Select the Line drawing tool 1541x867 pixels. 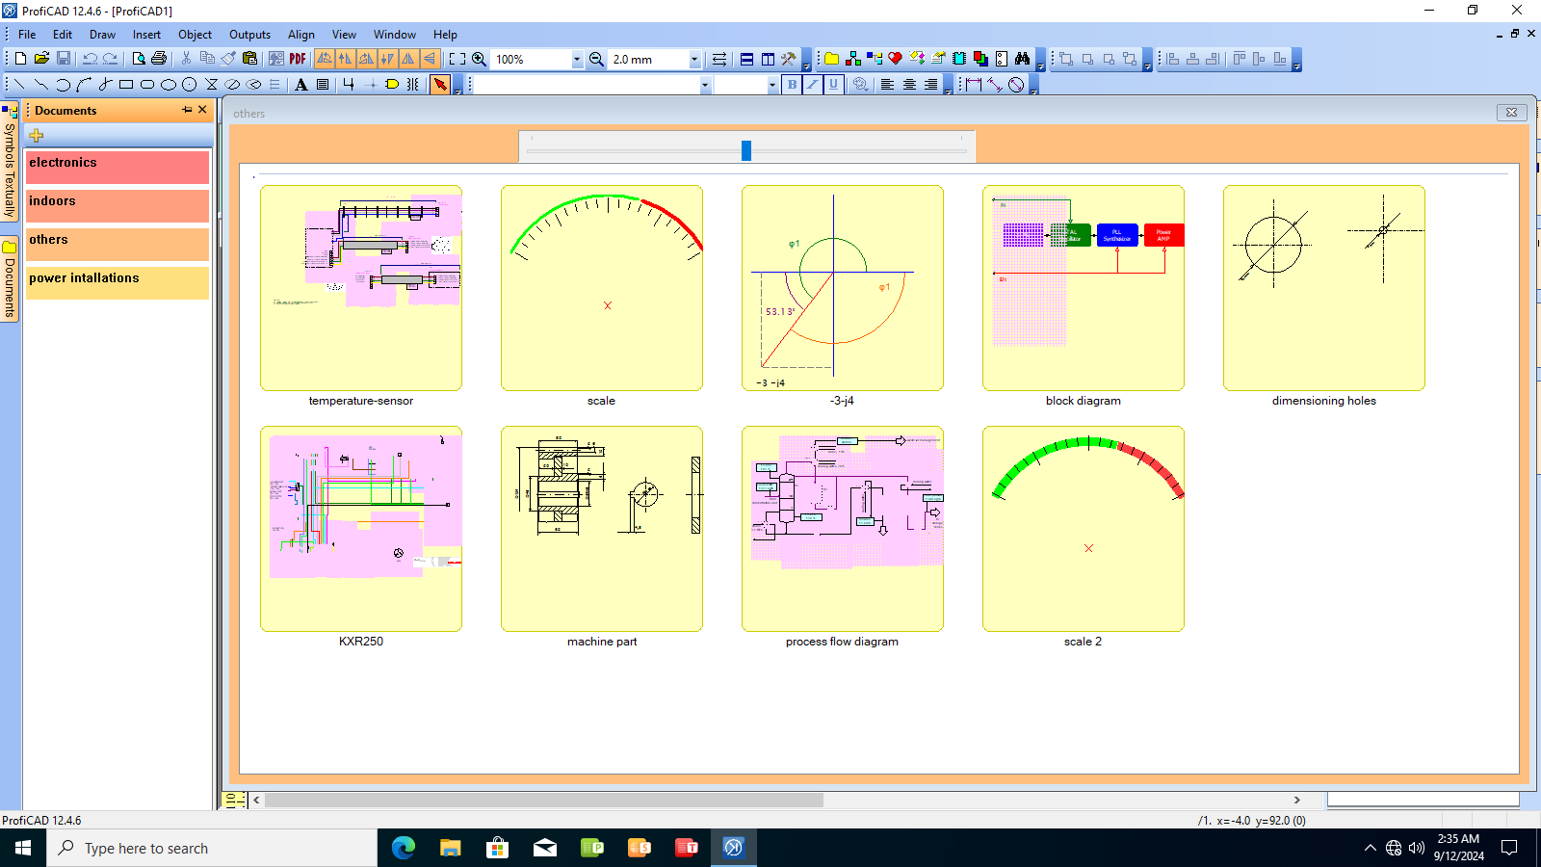[x=19, y=85]
